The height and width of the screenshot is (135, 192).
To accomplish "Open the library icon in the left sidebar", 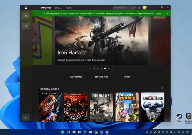I will (26, 16).
